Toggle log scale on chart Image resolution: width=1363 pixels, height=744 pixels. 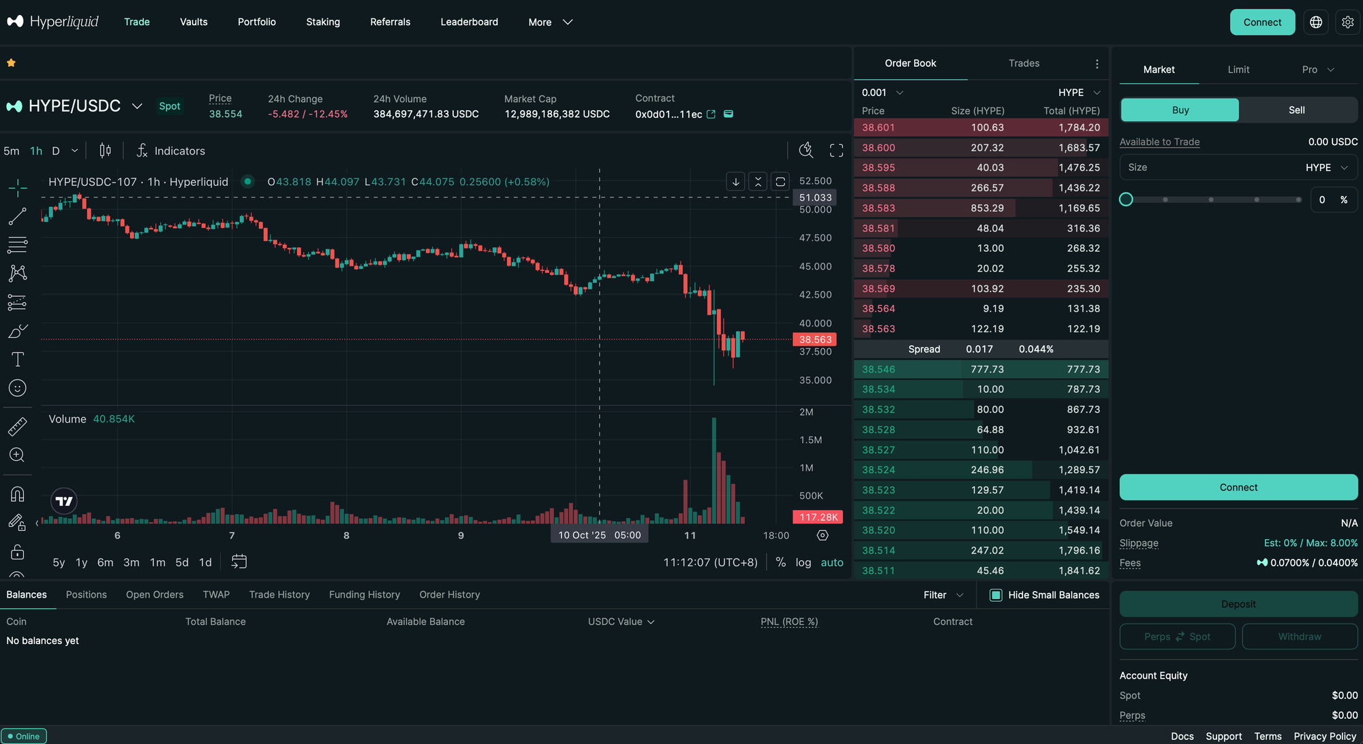[x=803, y=562]
